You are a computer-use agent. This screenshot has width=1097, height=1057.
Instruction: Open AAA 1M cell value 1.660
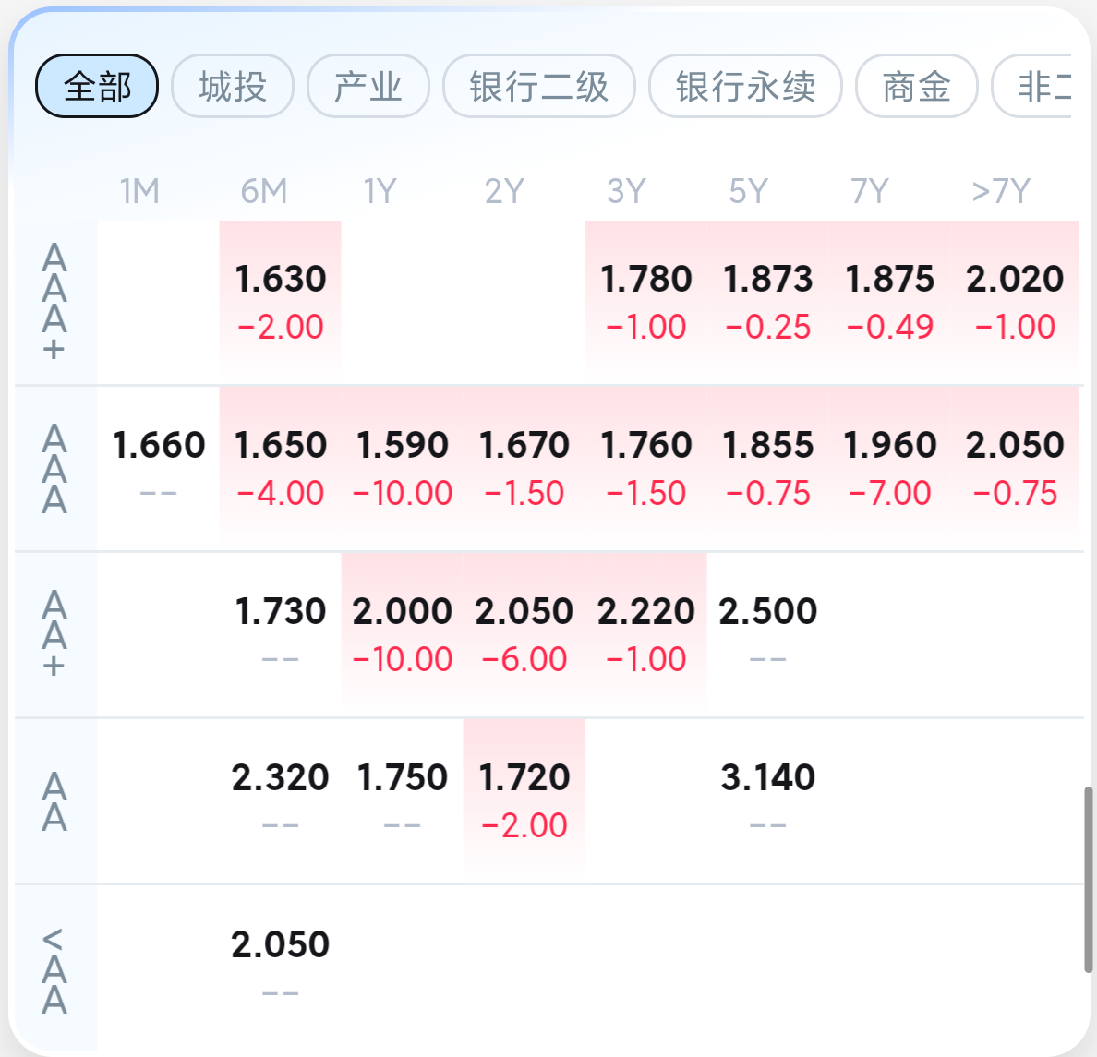tap(158, 469)
